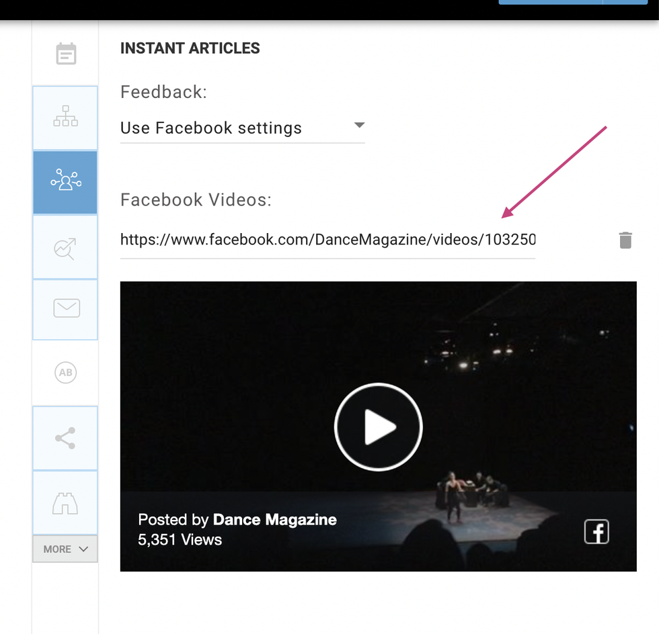Expand the MORE sidebar menu
The width and height of the screenshot is (659, 634).
tap(65, 549)
